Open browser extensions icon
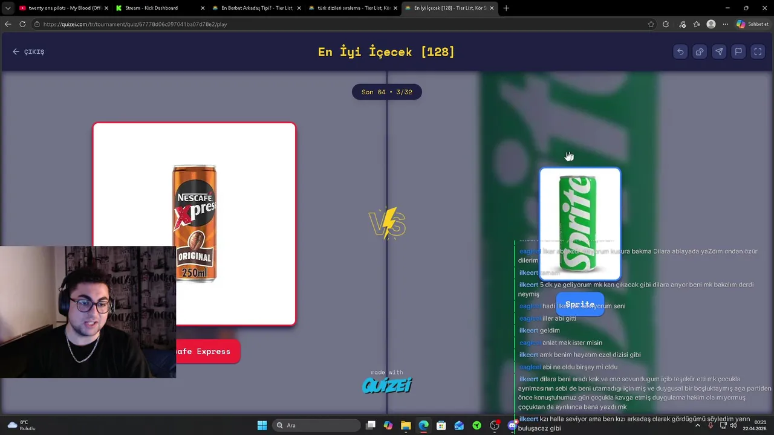774x435 pixels. pyautogui.click(x=666, y=24)
